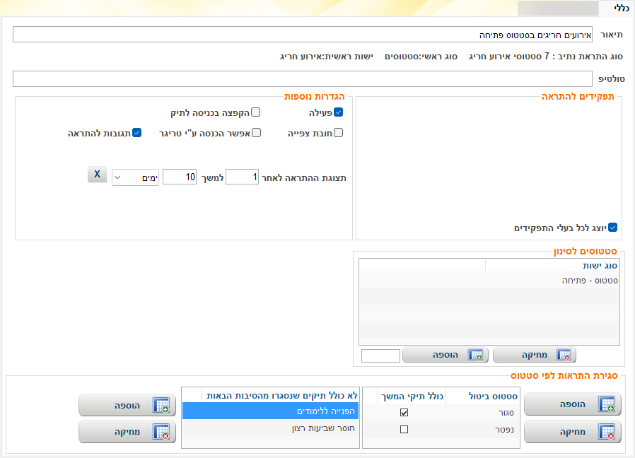Enable the חובת צפייה checkbox

pyautogui.click(x=339, y=132)
